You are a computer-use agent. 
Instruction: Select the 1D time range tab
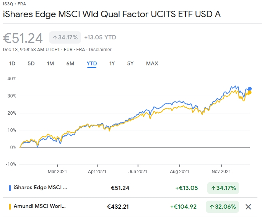click(x=12, y=63)
